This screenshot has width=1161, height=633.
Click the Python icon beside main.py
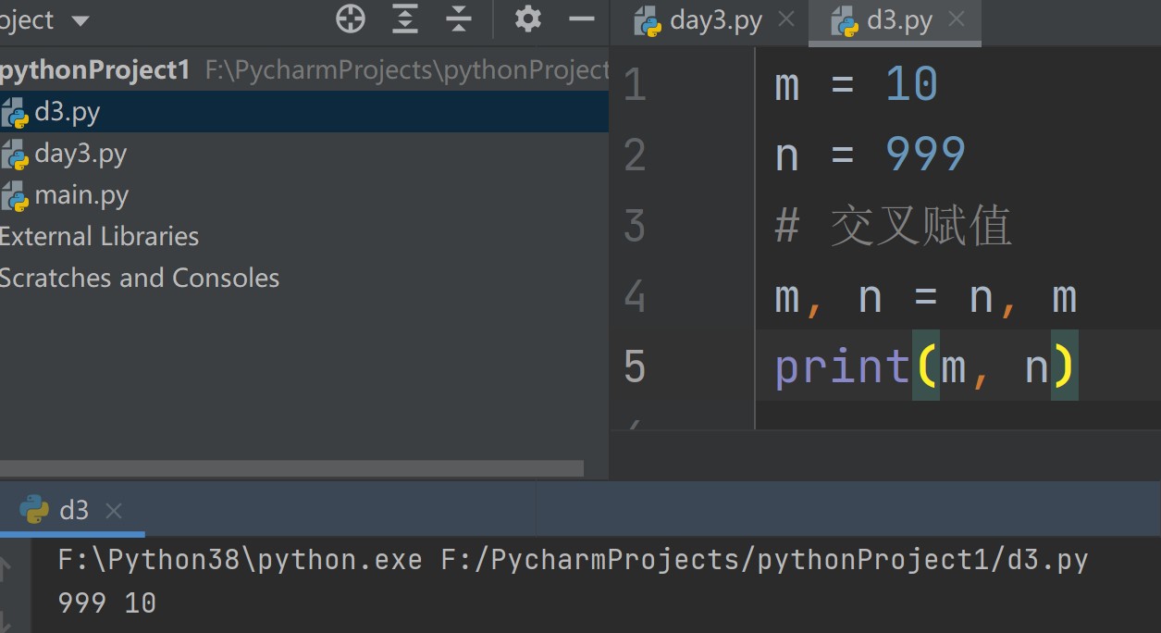click(15, 196)
